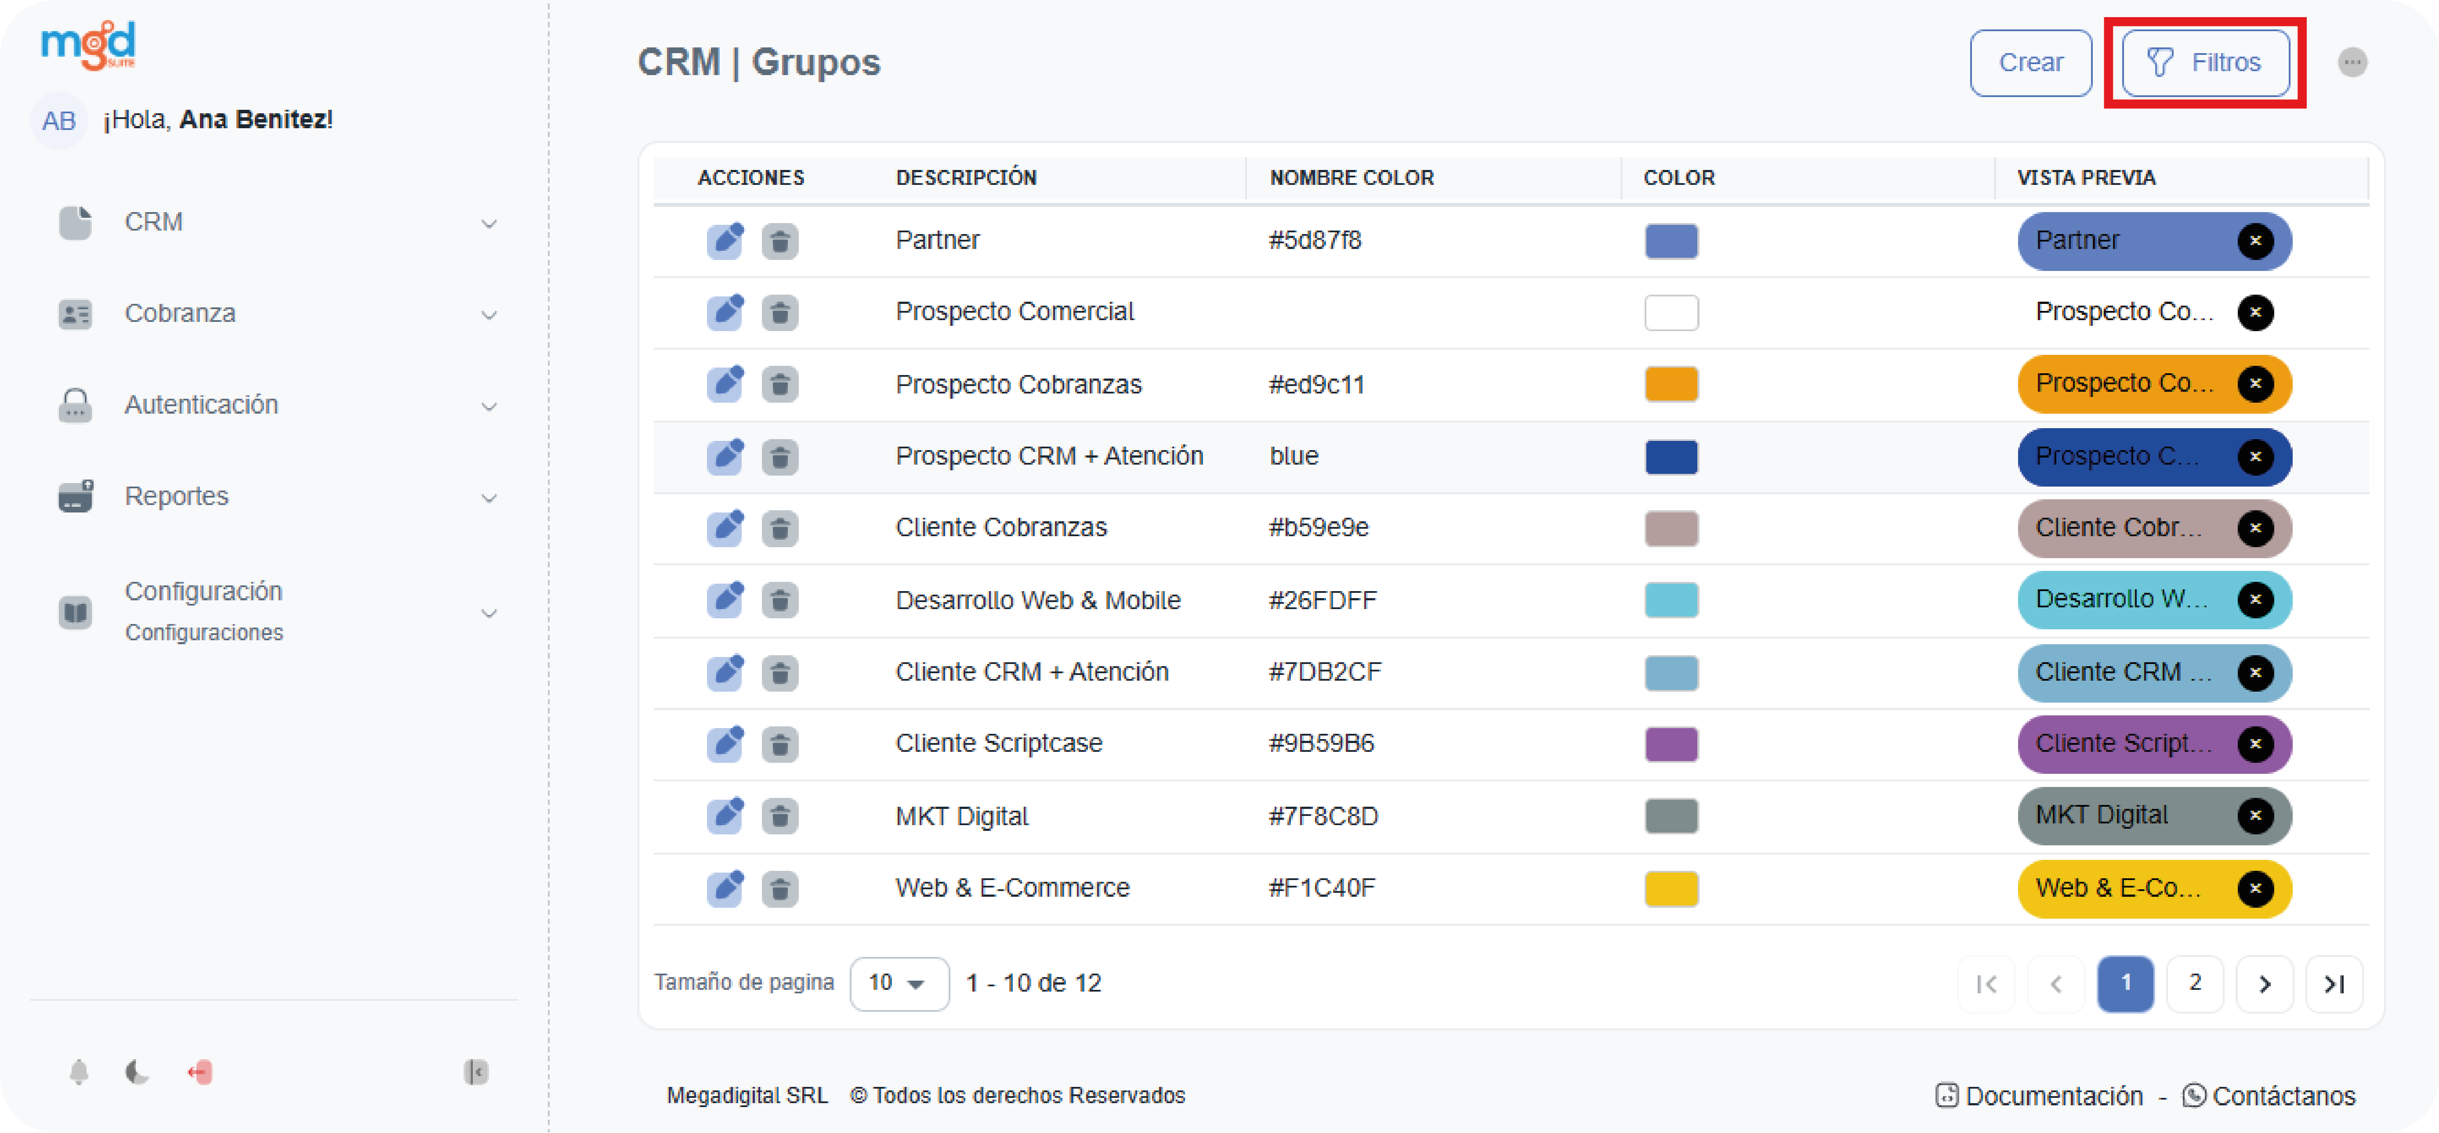The width and height of the screenshot is (2439, 1133).
Task: Open the Filtros panel
Action: pos(2204,62)
